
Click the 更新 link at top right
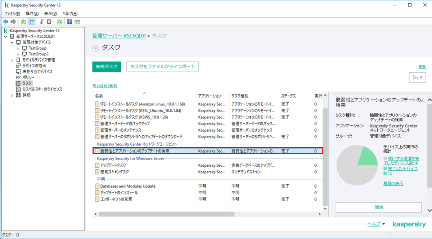click(422, 67)
